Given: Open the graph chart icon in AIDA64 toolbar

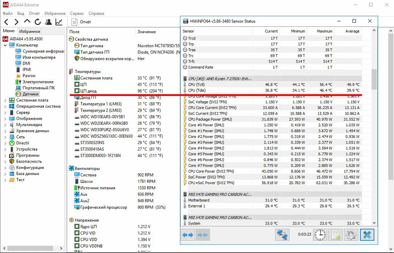Looking at the screenshot, I should (59, 22).
